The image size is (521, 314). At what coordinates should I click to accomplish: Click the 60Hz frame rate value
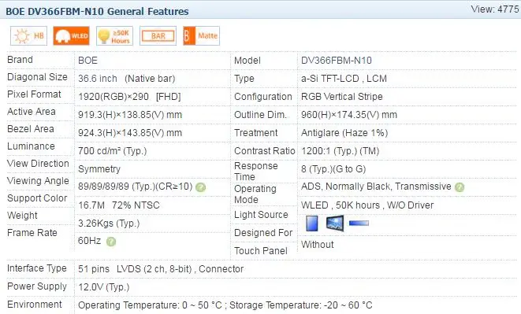(x=89, y=241)
